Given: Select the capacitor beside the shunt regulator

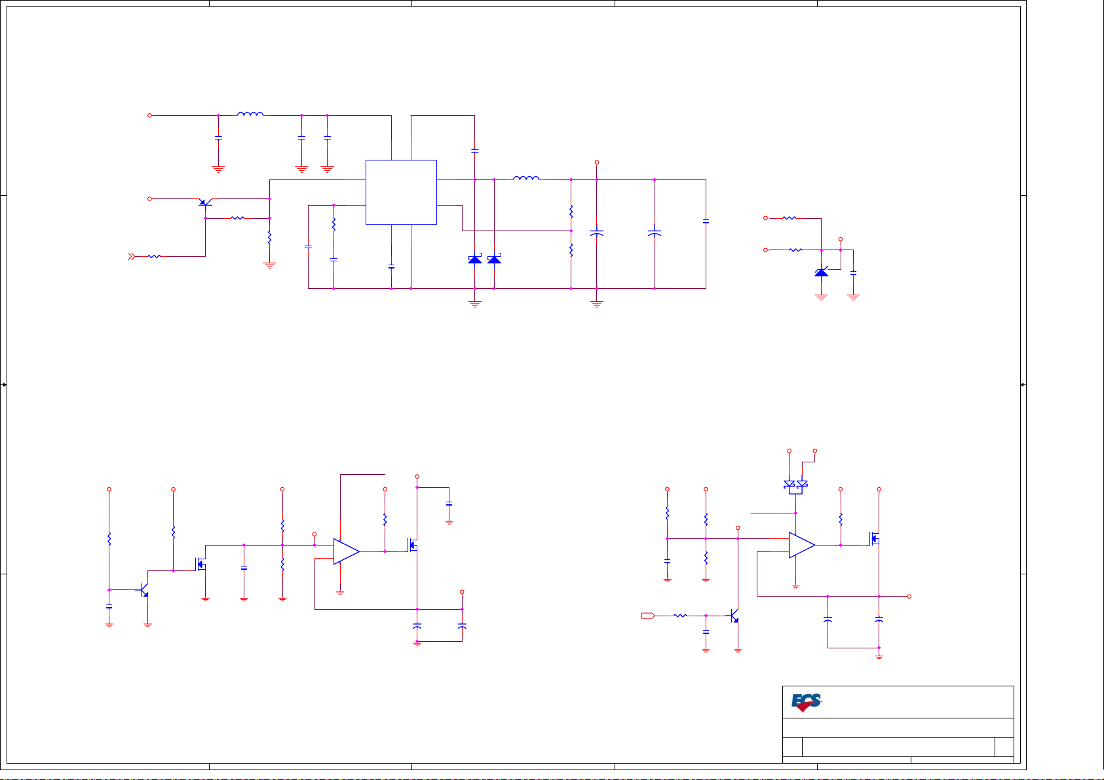Looking at the screenshot, I should pyautogui.click(x=853, y=272).
